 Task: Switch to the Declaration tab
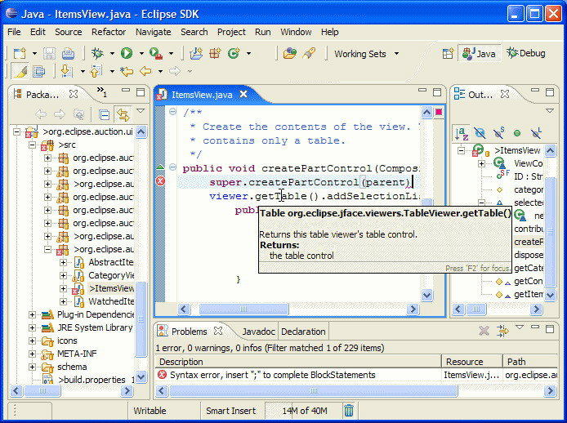coord(303,332)
